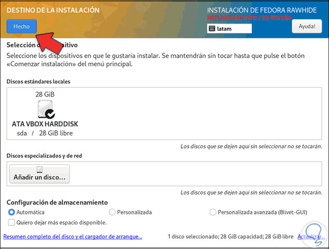Click the keyboard icon beside latam
Viewport: 329px width, 249px height.
[x=212, y=29]
